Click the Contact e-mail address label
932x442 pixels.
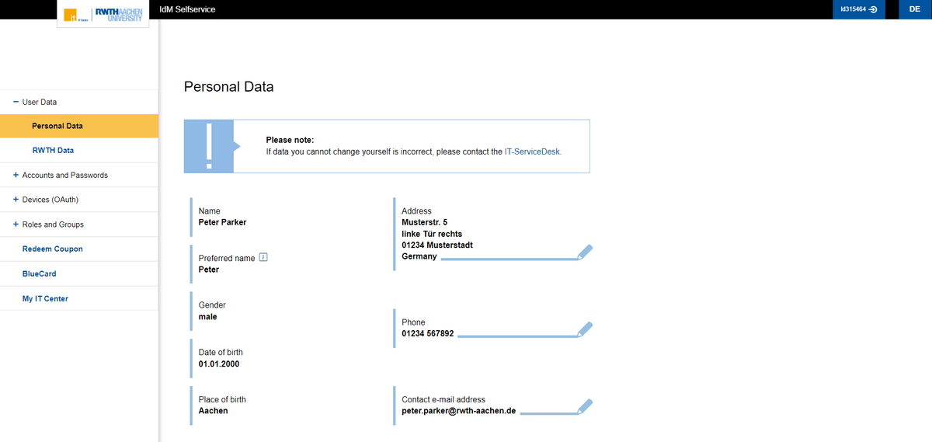[x=443, y=399]
